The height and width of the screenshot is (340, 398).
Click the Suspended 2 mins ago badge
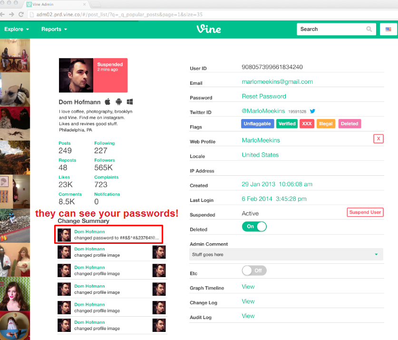[x=110, y=75]
